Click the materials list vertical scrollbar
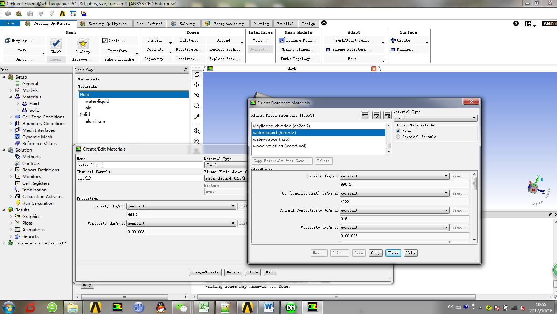This screenshot has height=314, width=557. (x=388, y=138)
